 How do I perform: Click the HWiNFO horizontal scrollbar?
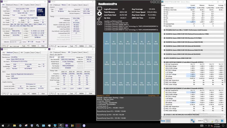tap(192, 116)
